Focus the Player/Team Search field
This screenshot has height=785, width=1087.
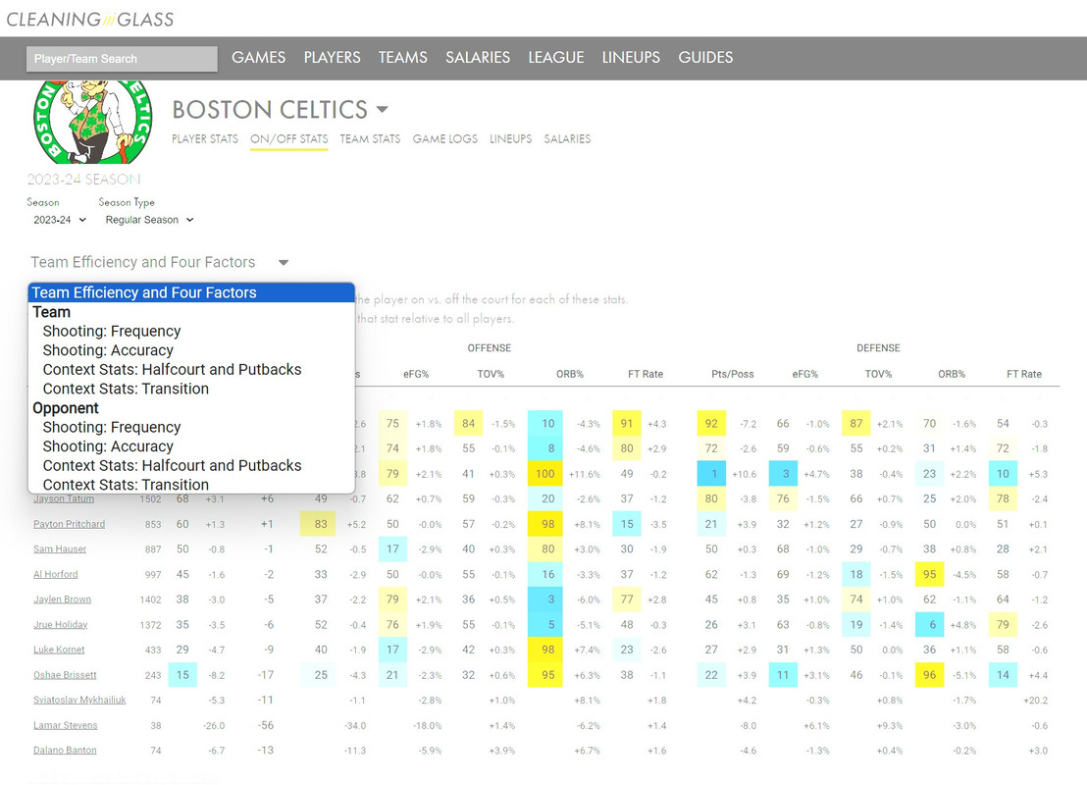coord(122,59)
